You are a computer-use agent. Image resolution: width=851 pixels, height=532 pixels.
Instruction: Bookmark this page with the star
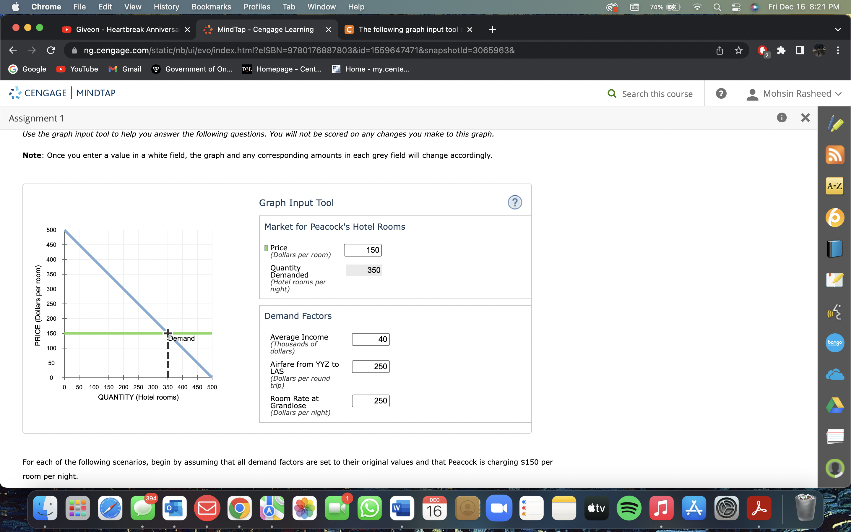click(738, 50)
